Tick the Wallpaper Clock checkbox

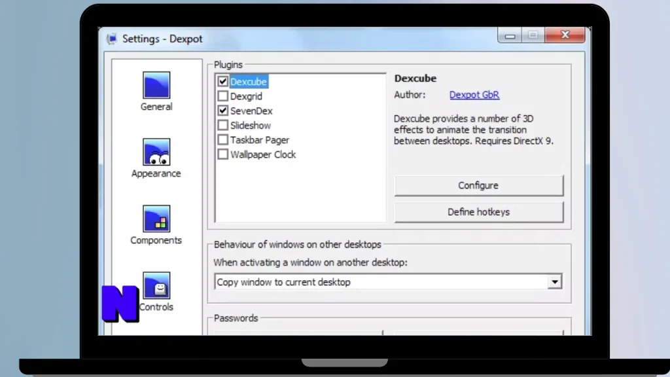[x=222, y=154]
